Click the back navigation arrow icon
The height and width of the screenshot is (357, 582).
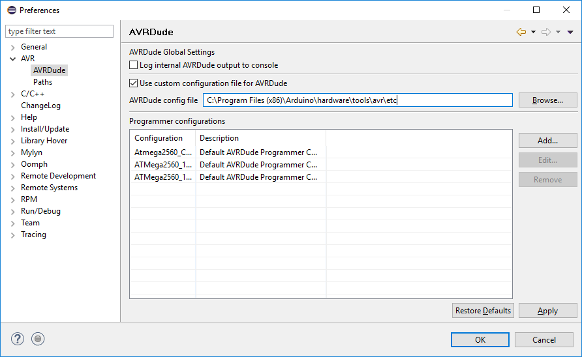tap(521, 32)
